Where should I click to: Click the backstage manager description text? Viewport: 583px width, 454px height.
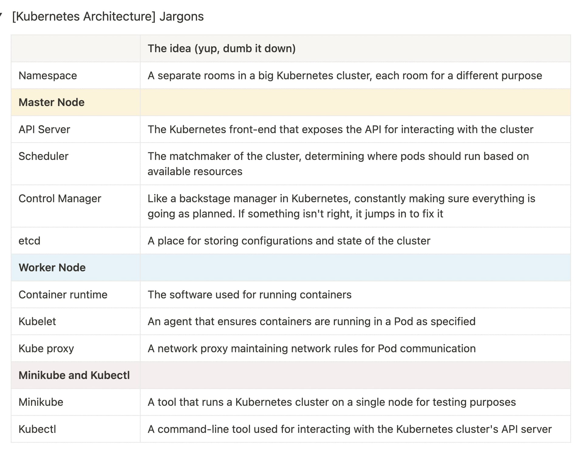click(341, 206)
